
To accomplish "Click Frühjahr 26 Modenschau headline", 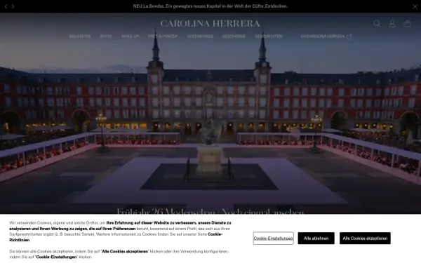I will (210, 212).
